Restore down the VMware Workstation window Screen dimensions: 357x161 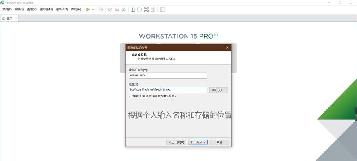pyautogui.click(x=340, y=2)
